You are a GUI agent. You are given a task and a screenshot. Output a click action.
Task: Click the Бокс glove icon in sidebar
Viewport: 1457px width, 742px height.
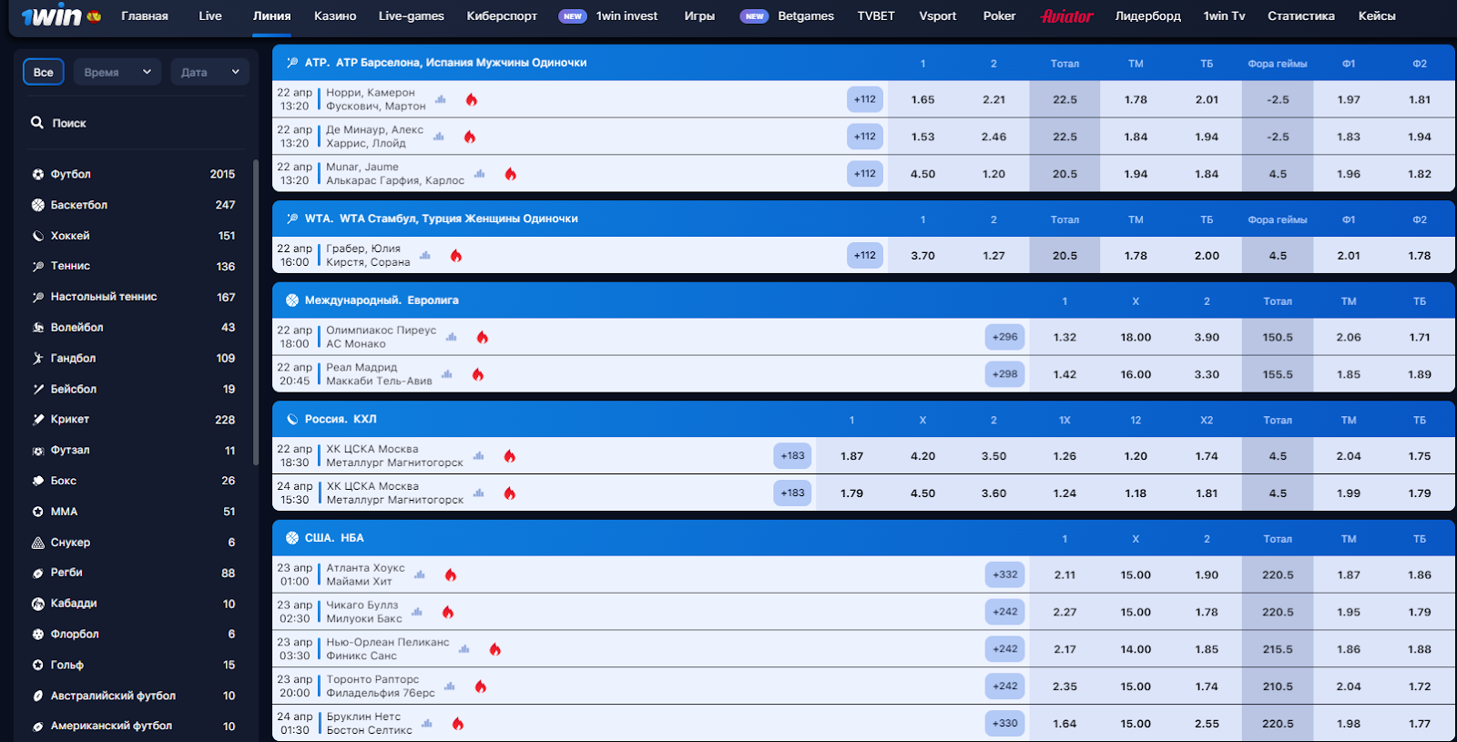tap(38, 481)
